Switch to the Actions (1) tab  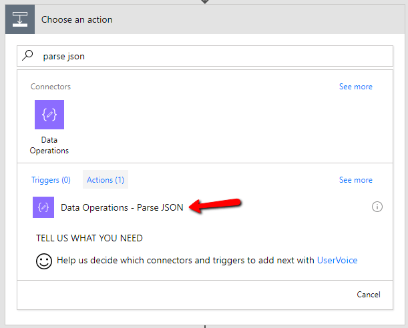pos(106,180)
